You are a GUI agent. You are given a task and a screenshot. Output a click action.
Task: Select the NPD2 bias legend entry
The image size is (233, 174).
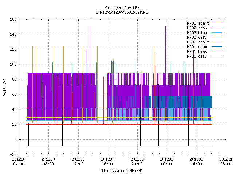pyautogui.click(x=197, y=33)
